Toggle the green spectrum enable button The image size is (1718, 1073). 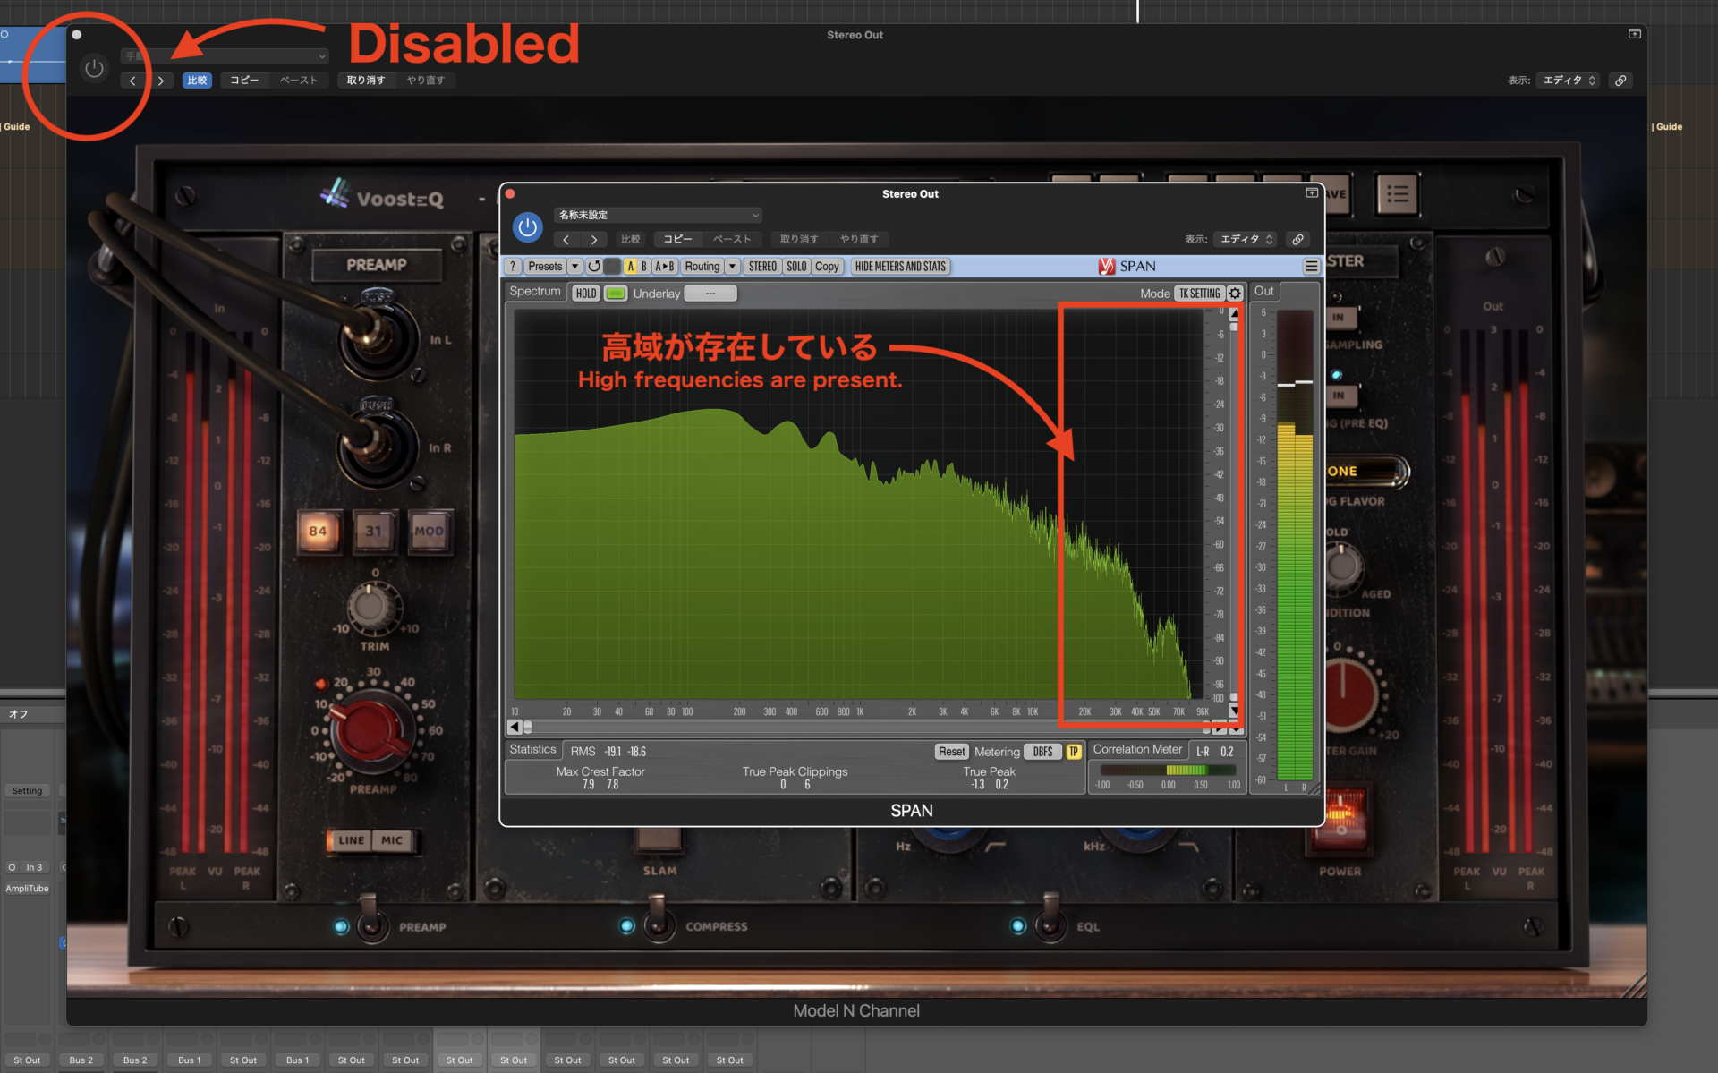coord(616,294)
